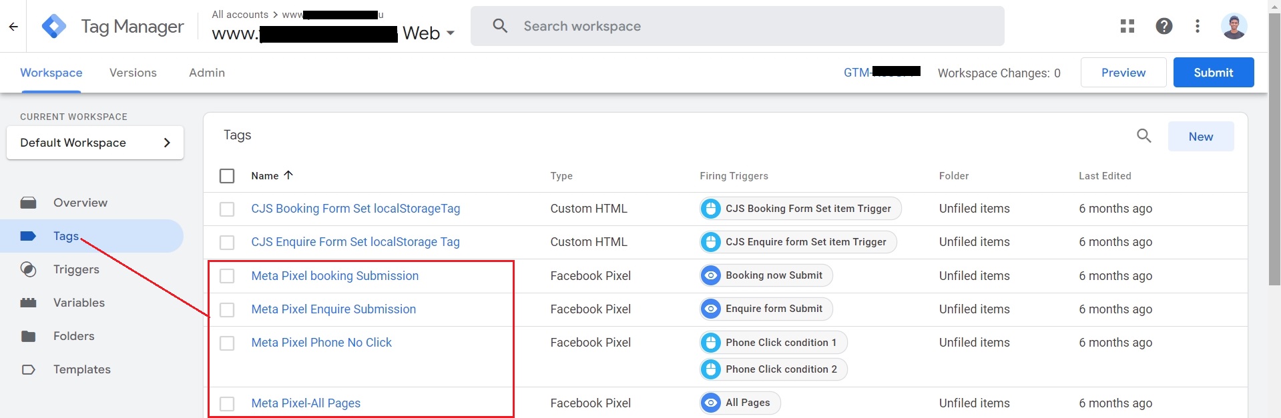Click the Preview button

point(1123,73)
